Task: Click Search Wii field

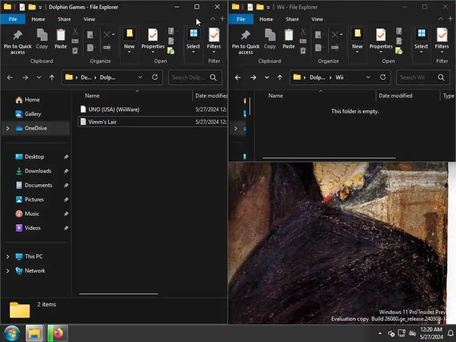Action: tap(423, 77)
